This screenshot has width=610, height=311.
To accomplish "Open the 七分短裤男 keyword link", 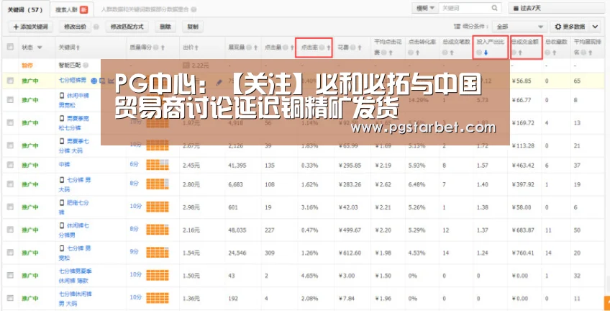I will pos(73,81).
